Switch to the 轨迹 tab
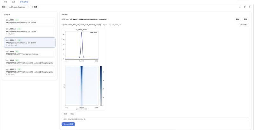 coord(14,2)
